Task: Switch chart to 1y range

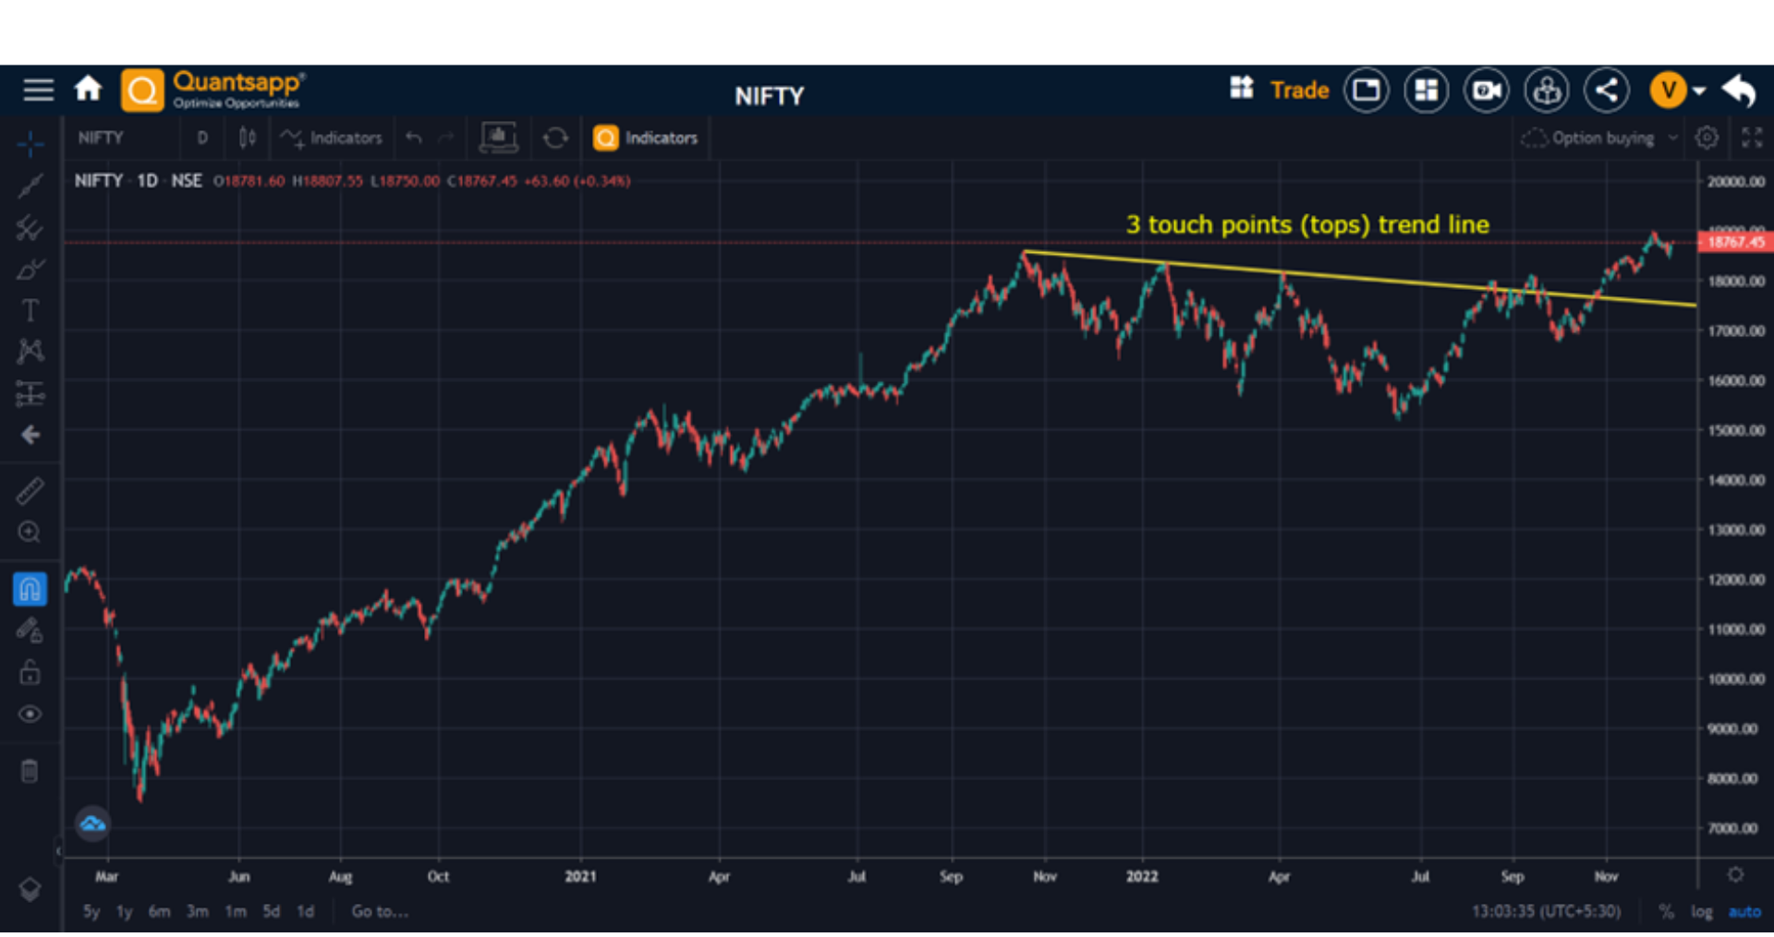Action: [x=124, y=911]
